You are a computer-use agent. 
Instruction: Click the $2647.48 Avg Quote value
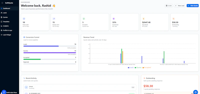[x=146, y=22]
